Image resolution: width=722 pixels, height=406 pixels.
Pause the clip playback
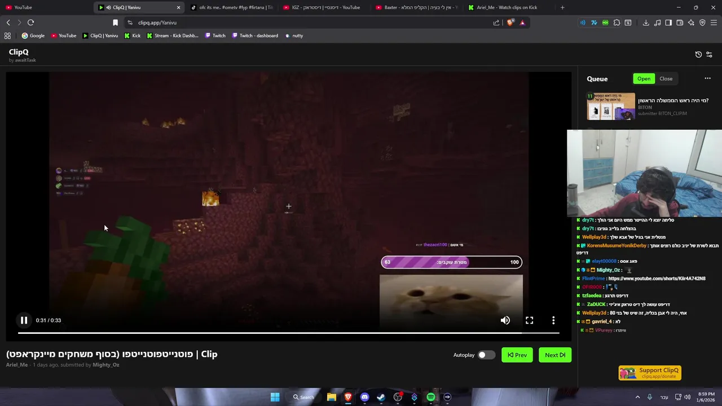[x=24, y=320]
